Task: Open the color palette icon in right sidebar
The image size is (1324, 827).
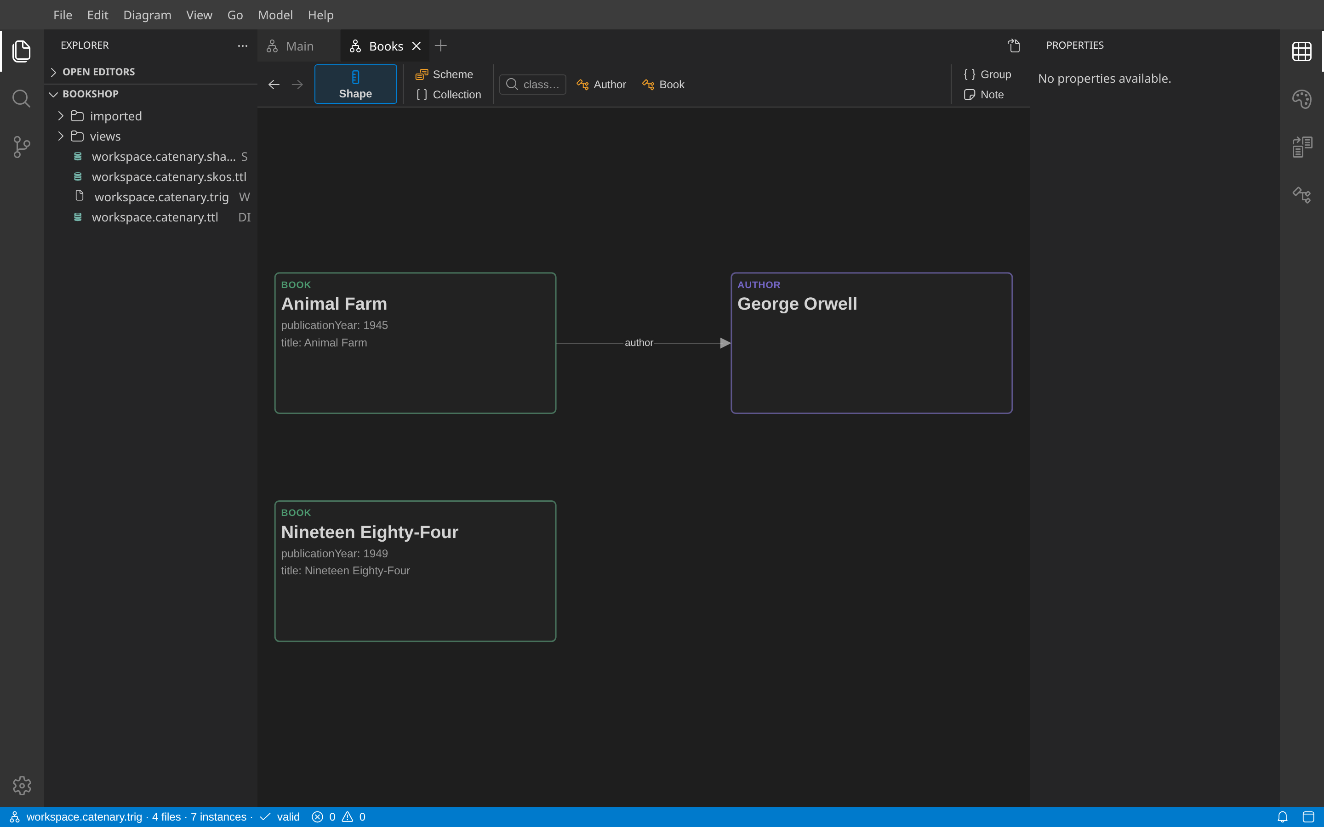Action: pyautogui.click(x=1301, y=99)
